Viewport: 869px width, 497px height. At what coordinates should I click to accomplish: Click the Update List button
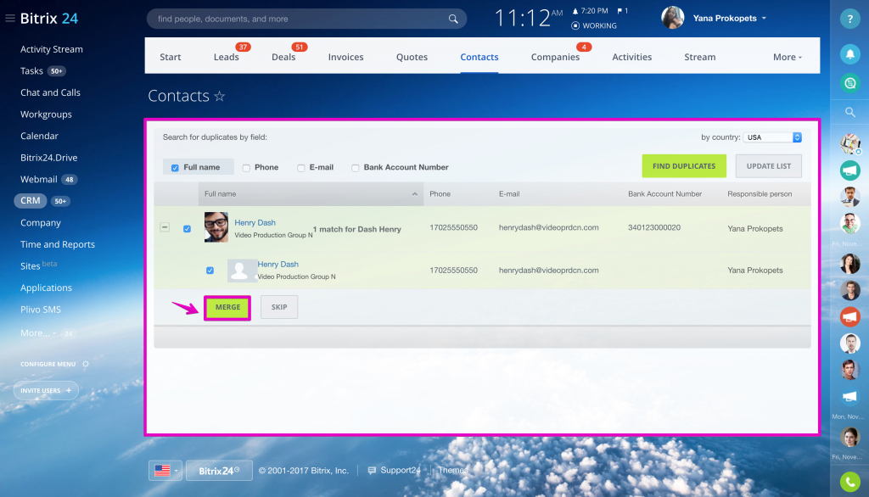point(768,166)
